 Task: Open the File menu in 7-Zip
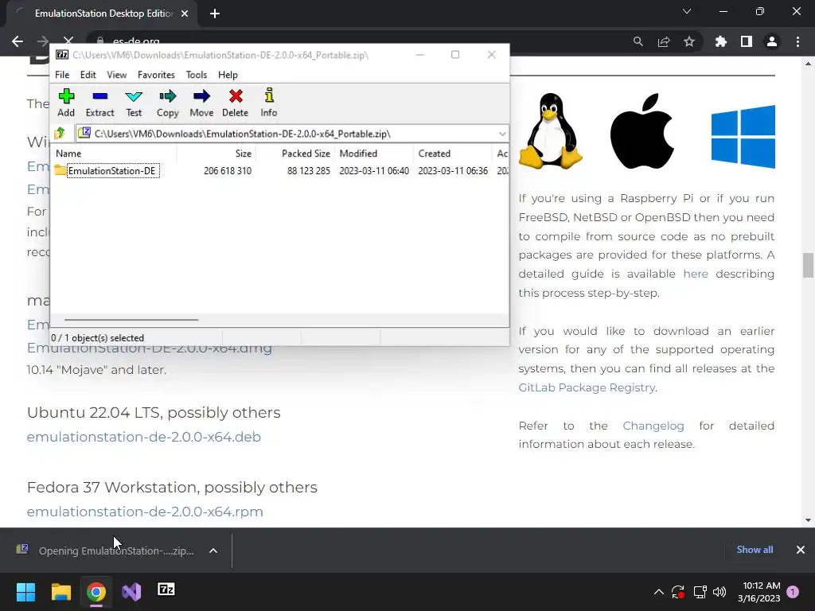[62, 75]
